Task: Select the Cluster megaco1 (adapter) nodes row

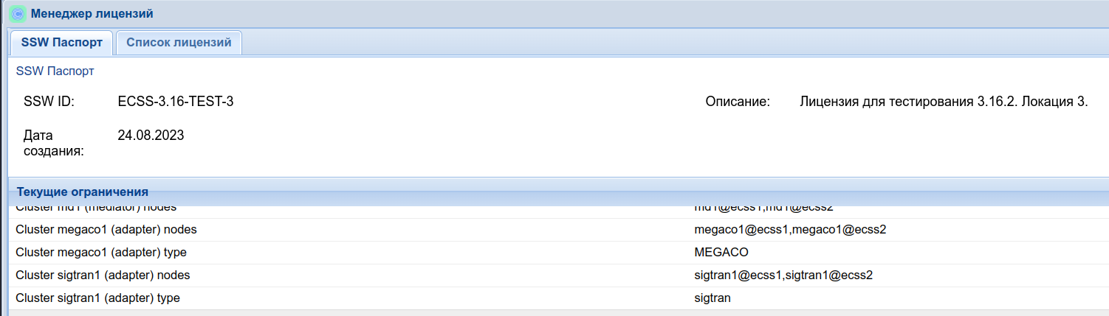Action: pos(106,230)
